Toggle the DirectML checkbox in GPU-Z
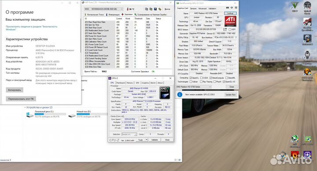 coord(227,78)
